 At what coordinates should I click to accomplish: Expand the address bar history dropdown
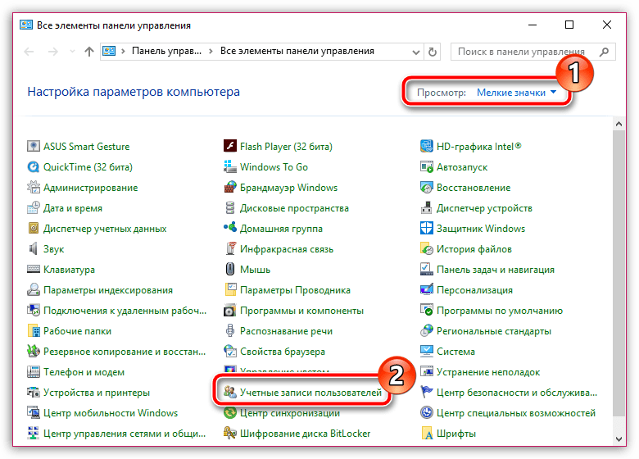coord(415,52)
